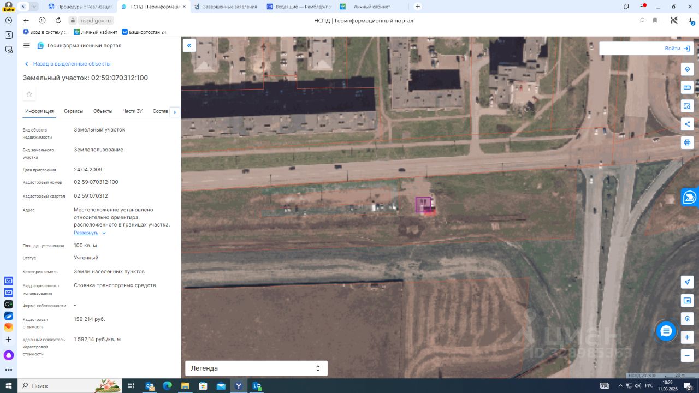Switch РУС keyboard language indicator
Viewport: 699px width, 393px height.
point(649,386)
